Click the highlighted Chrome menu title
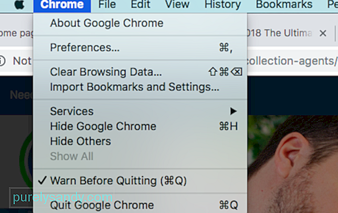Image resolution: width=338 pixels, height=213 pixels. [62, 5]
